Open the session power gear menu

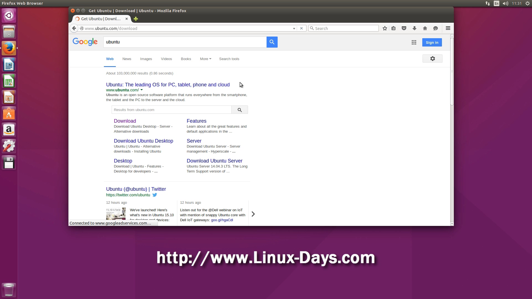pyautogui.click(x=528, y=3)
